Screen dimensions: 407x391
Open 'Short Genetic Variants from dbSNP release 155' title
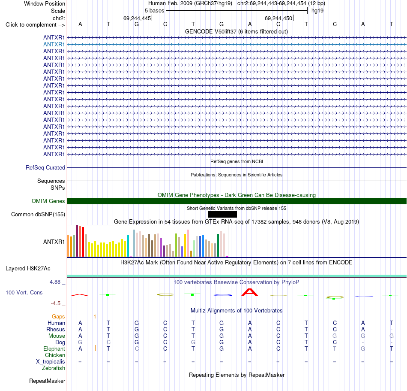(x=236, y=208)
